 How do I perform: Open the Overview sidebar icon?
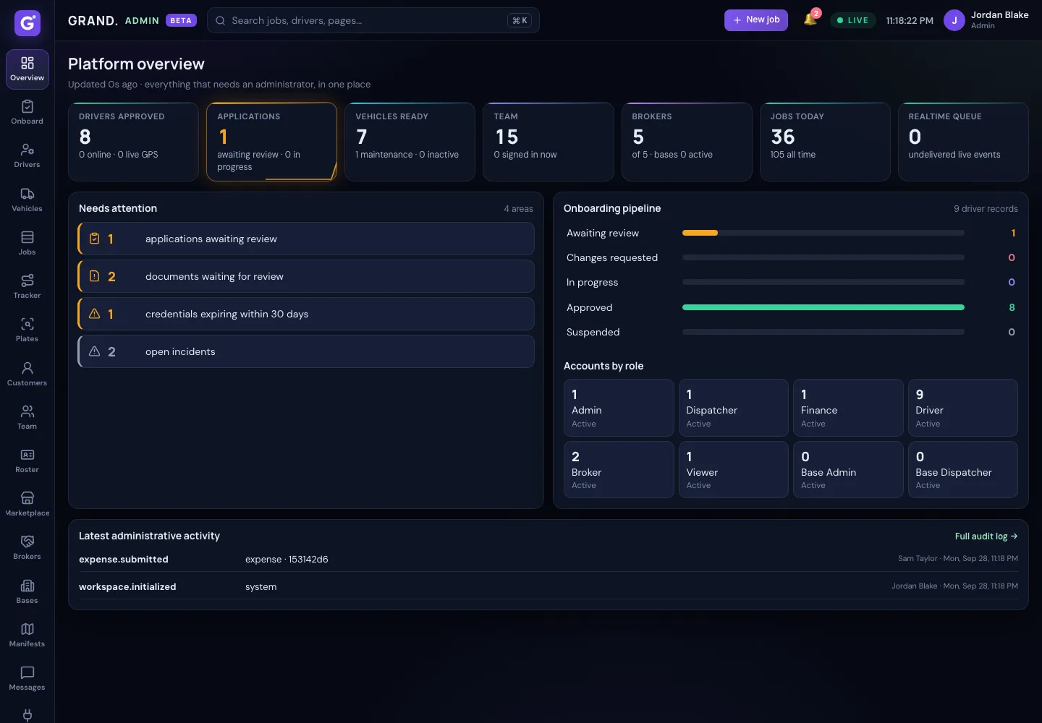[27, 69]
